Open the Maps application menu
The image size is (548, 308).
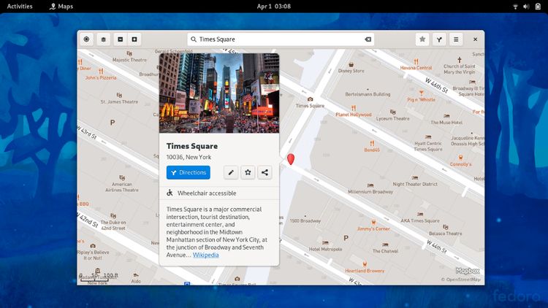pos(61,7)
